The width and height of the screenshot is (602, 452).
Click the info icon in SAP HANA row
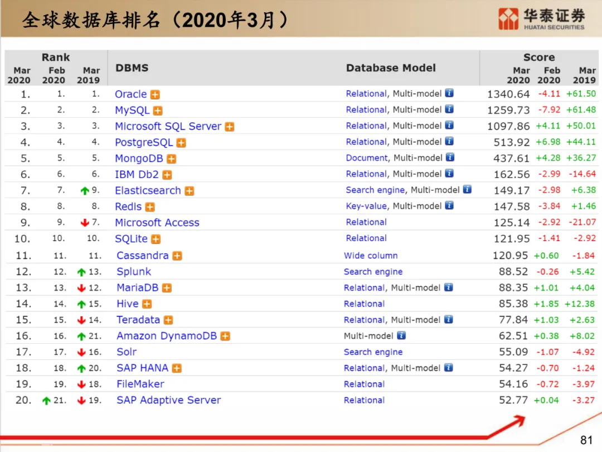coord(448,367)
